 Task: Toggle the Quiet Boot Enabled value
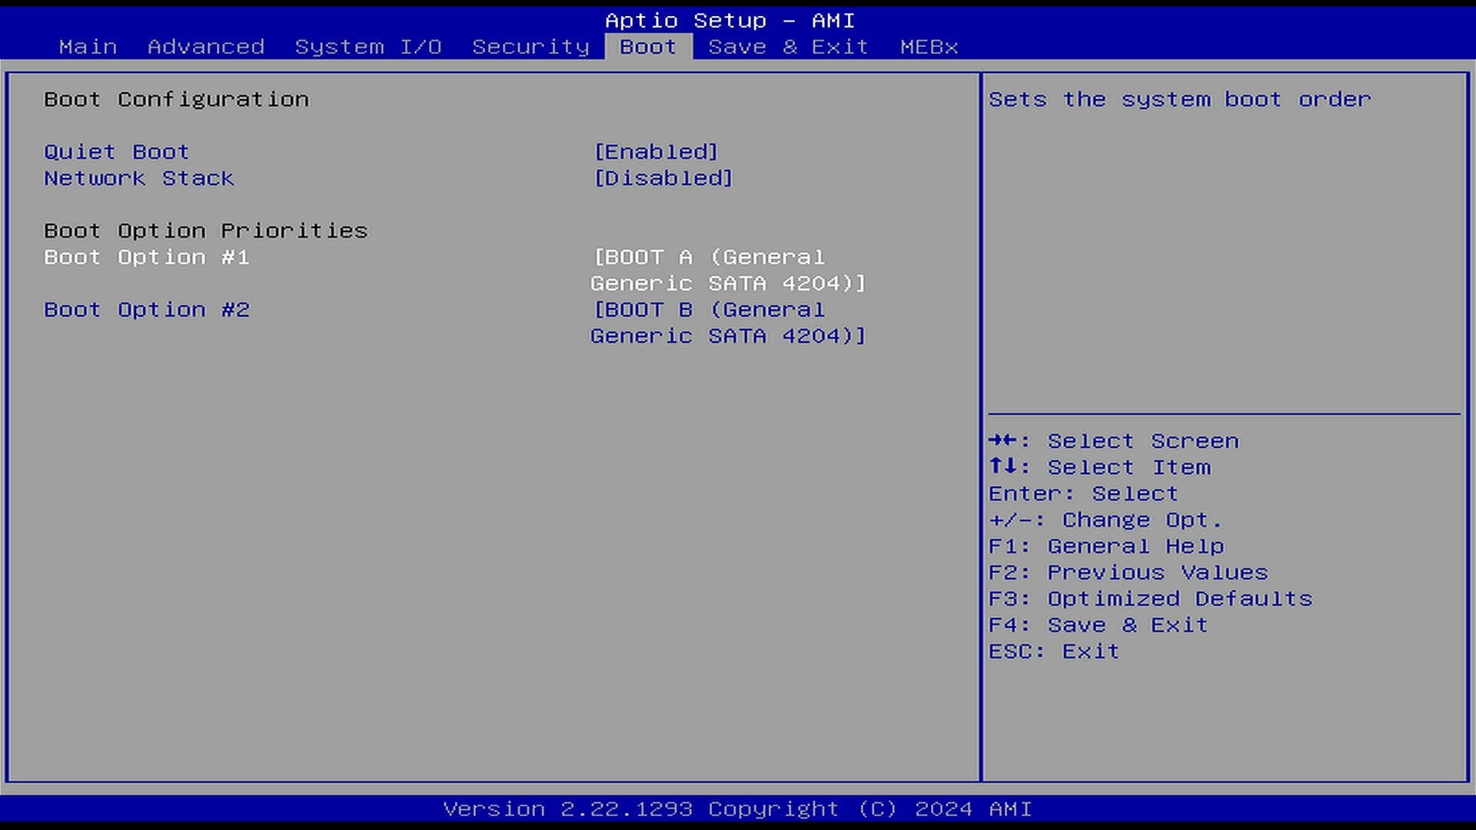click(656, 152)
